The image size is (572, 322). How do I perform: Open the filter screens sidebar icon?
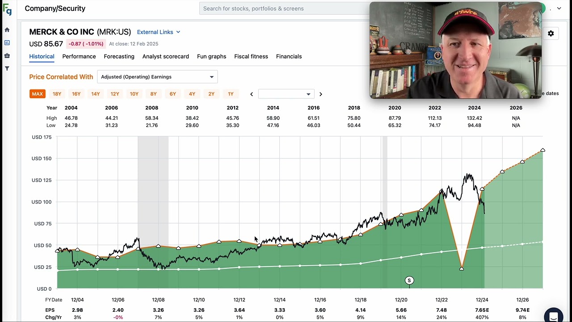tap(7, 68)
